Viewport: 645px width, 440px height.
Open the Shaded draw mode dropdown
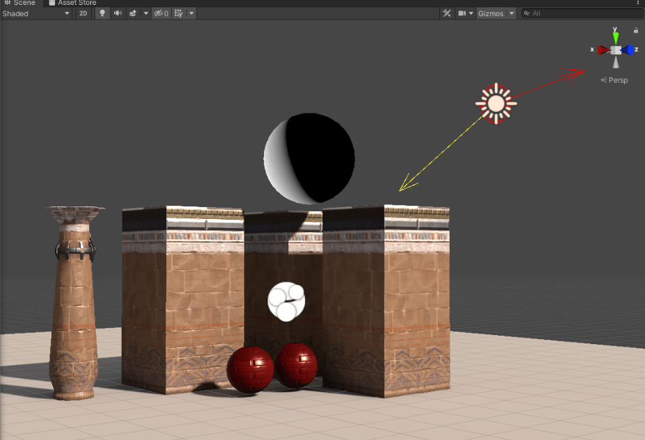point(36,13)
